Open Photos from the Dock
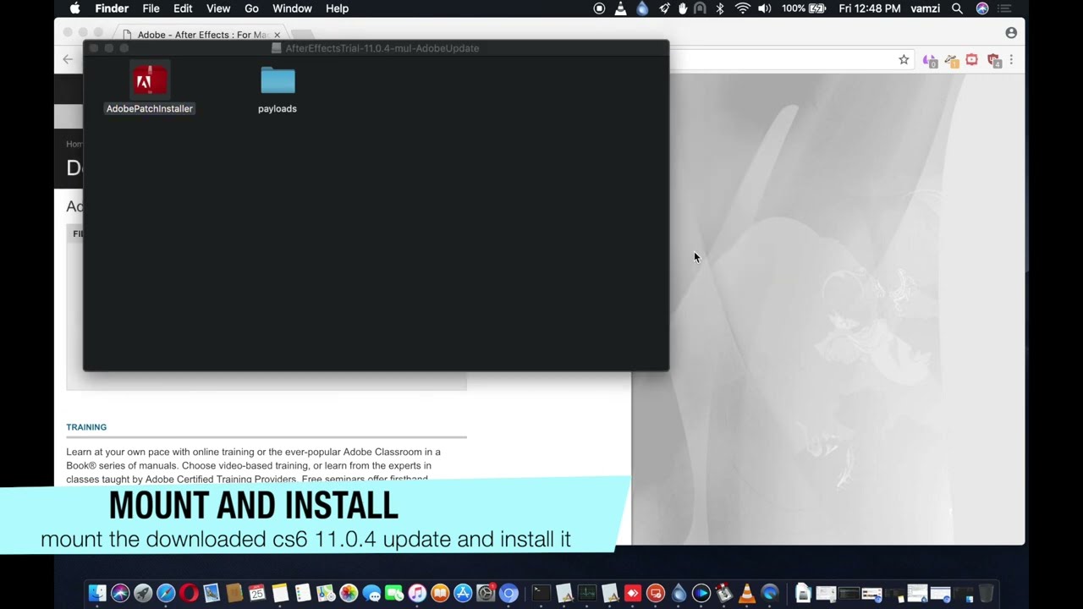Screen dimensions: 1083x609 pos(349,594)
